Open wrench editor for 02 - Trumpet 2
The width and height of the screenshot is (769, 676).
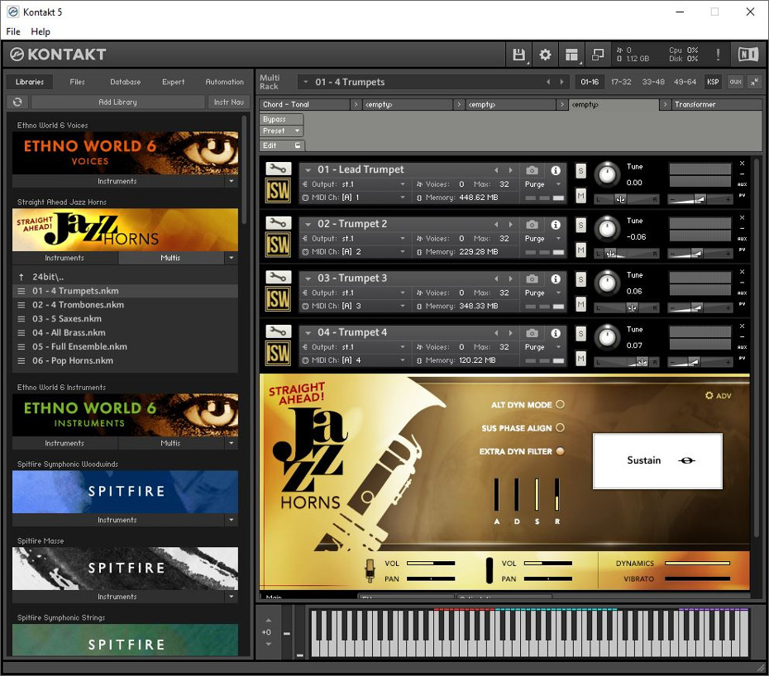pyautogui.click(x=278, y=223)
